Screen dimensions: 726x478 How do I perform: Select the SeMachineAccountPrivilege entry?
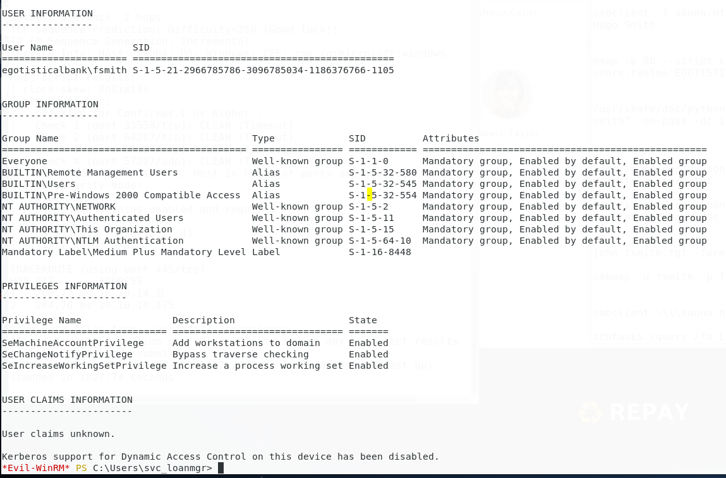click(73, 343)
